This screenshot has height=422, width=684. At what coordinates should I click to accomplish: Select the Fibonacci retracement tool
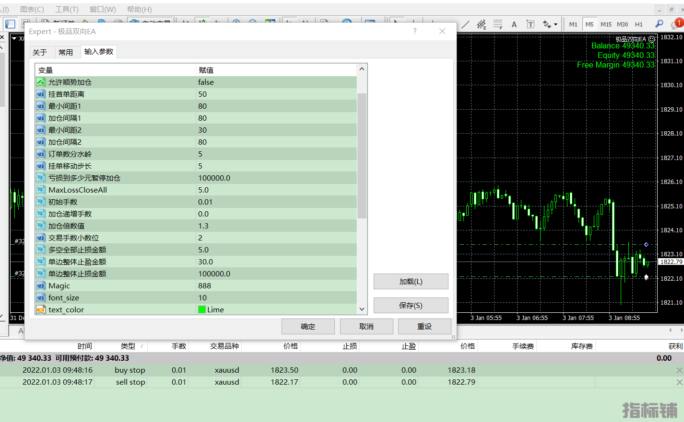click(x=498, y=24)
